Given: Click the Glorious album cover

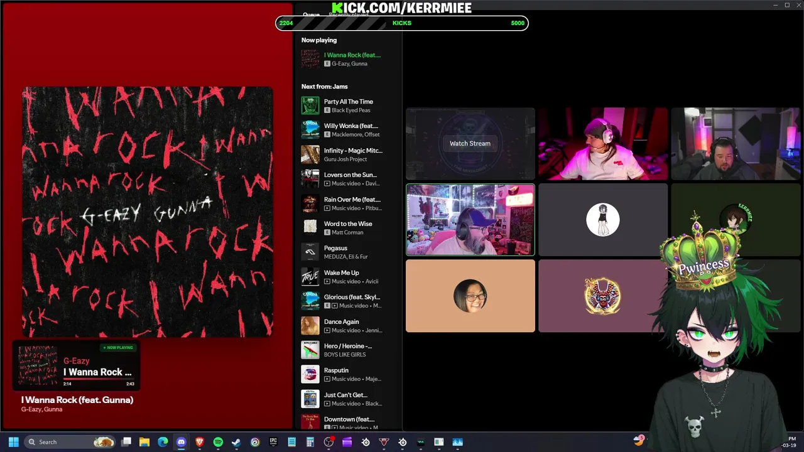Looking at the screenshot, I should tap(310, 301).
